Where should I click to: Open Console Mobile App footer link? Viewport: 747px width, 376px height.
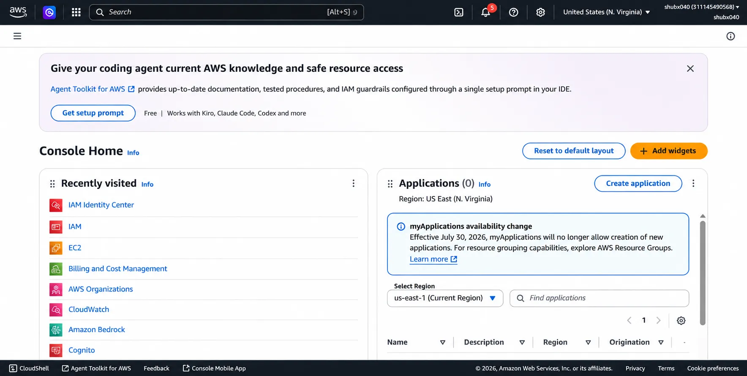pyautogui.click(x=214, y=368)
